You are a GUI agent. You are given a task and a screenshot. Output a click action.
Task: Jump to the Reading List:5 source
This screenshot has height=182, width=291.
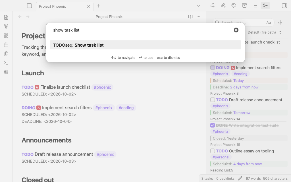point(222,170)
